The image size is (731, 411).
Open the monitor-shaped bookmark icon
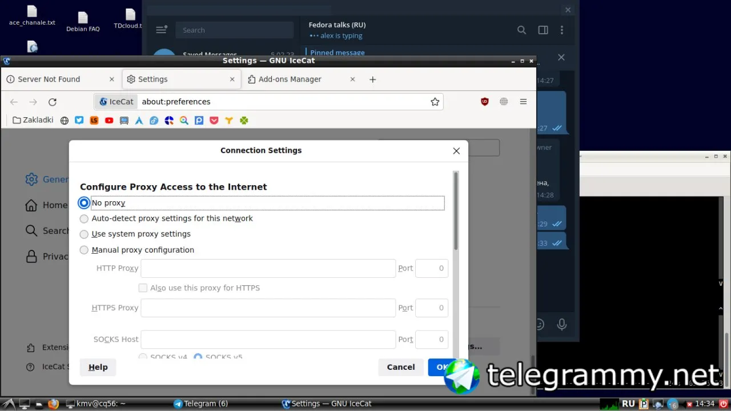(x=124, y=120)
